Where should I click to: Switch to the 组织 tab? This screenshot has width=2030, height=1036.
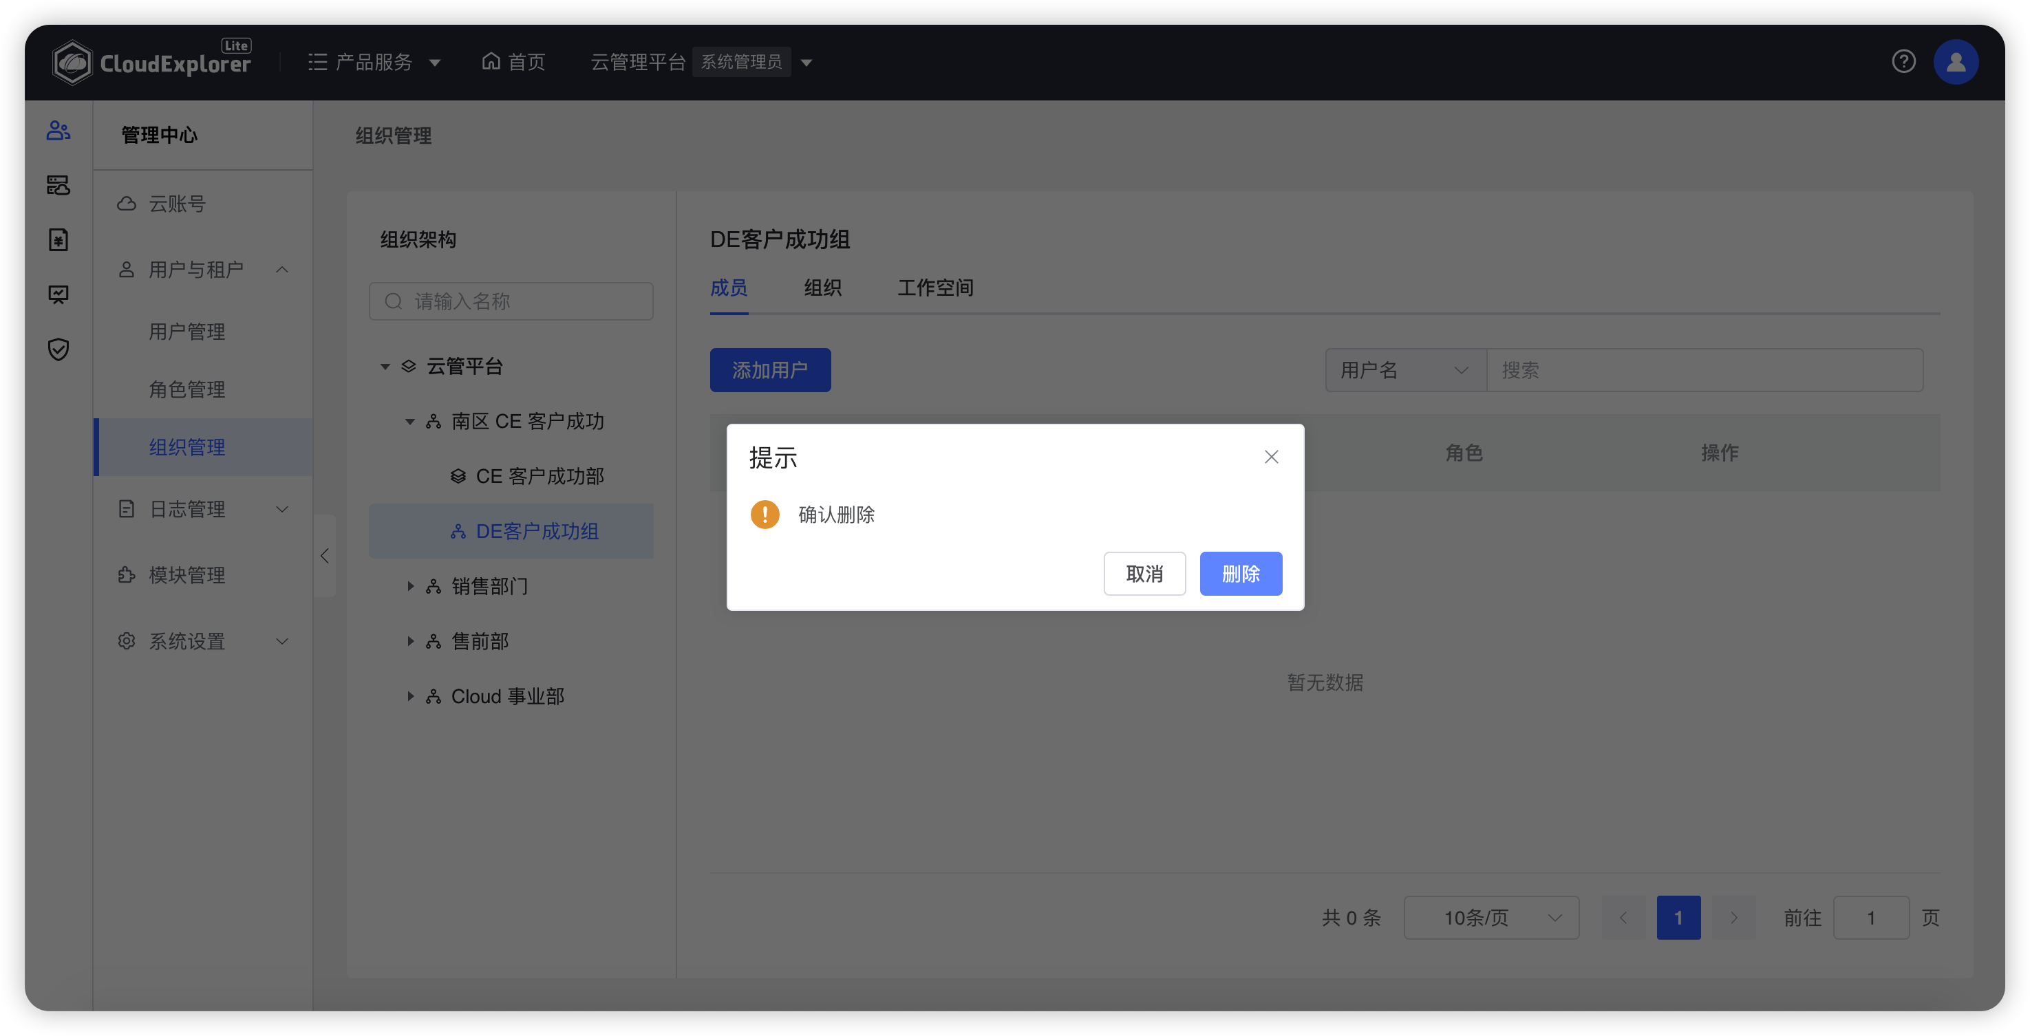click(x=823, y=288)
